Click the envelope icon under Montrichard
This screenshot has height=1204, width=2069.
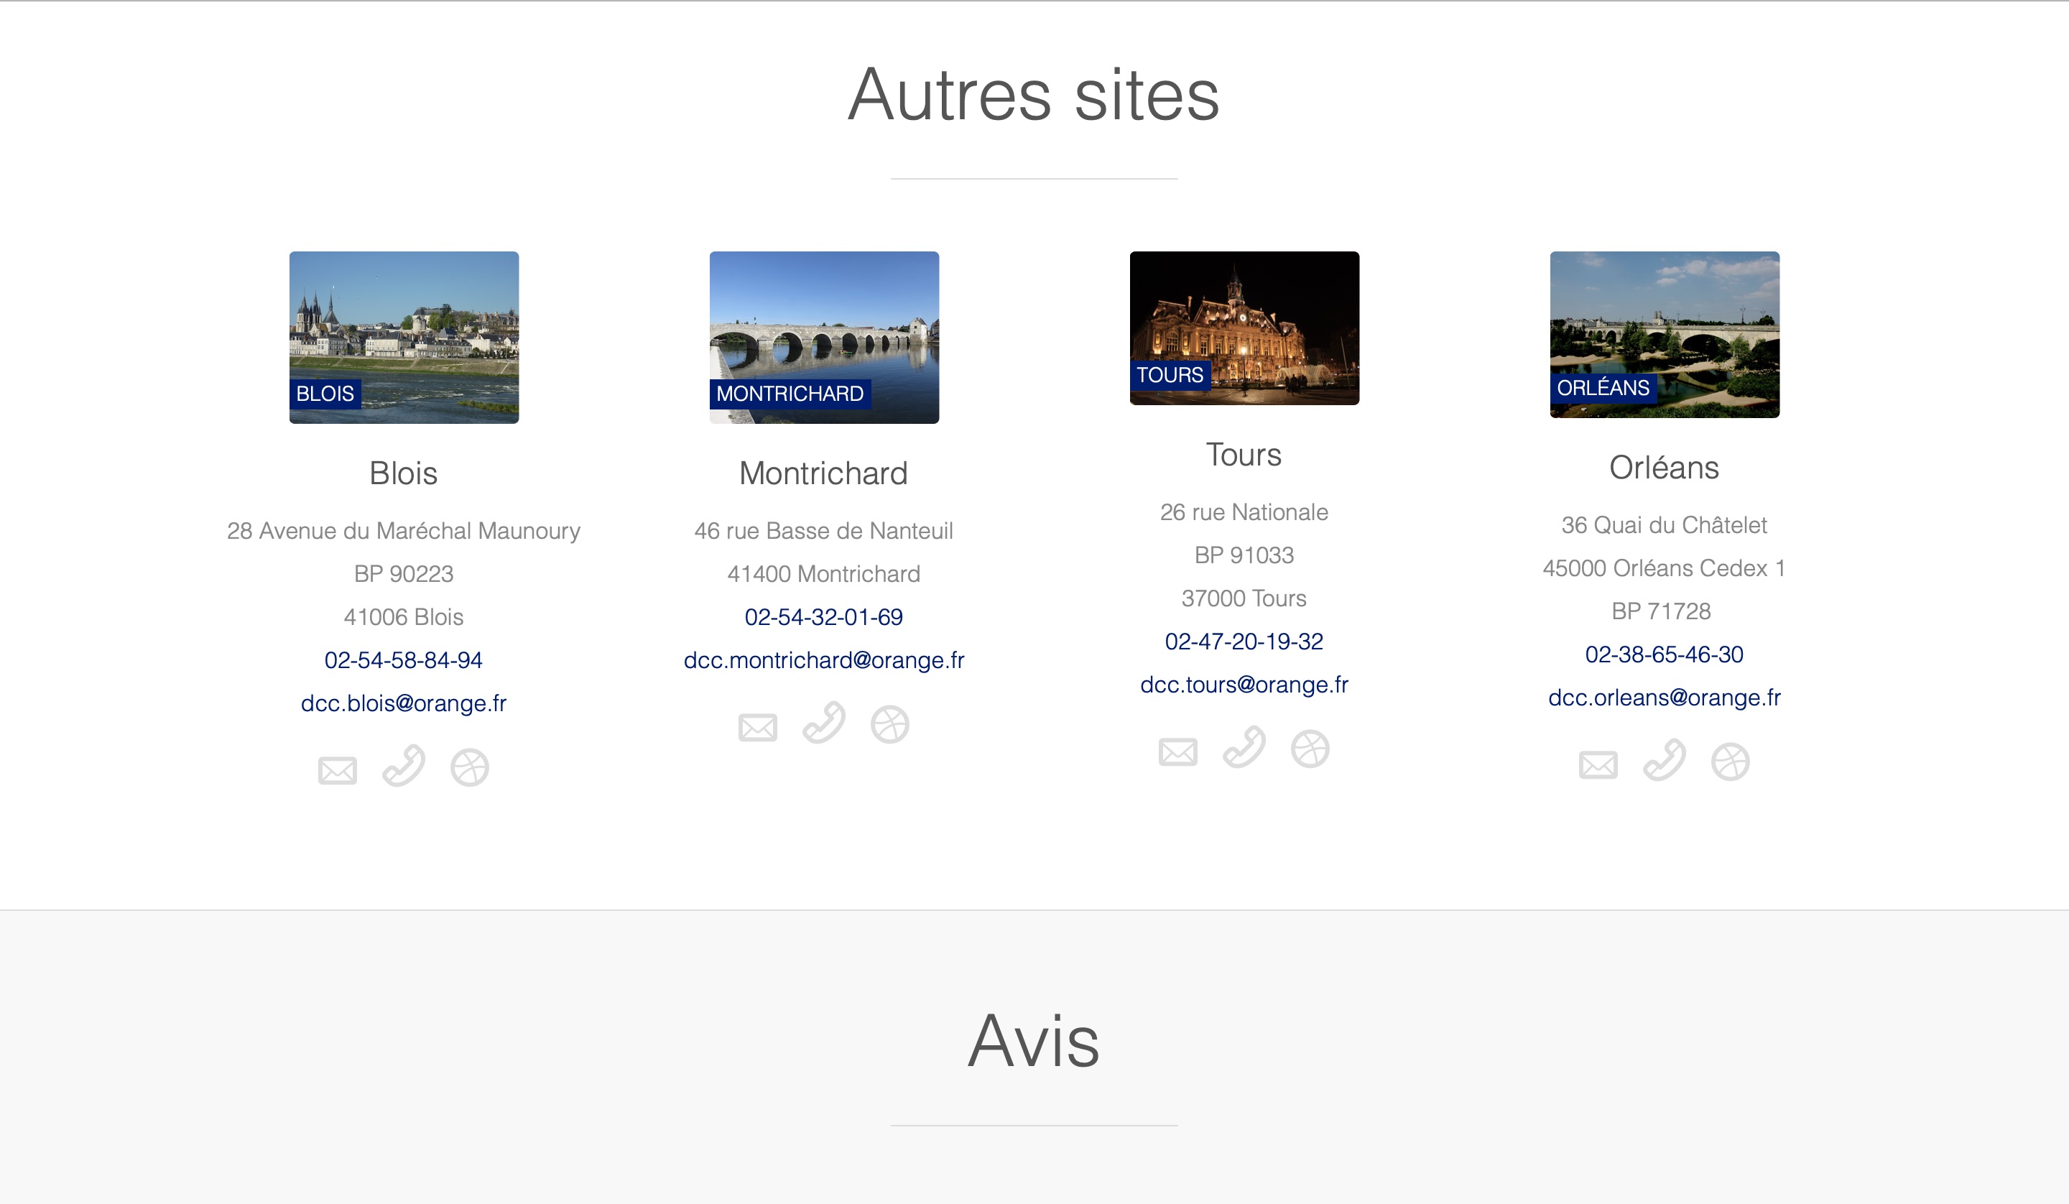(x=758, y=727)
